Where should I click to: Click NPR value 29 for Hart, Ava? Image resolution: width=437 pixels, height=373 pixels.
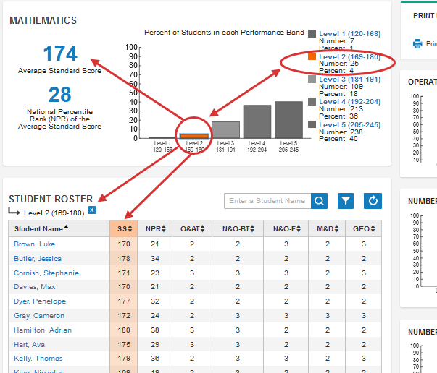click(x=155, y=344)
